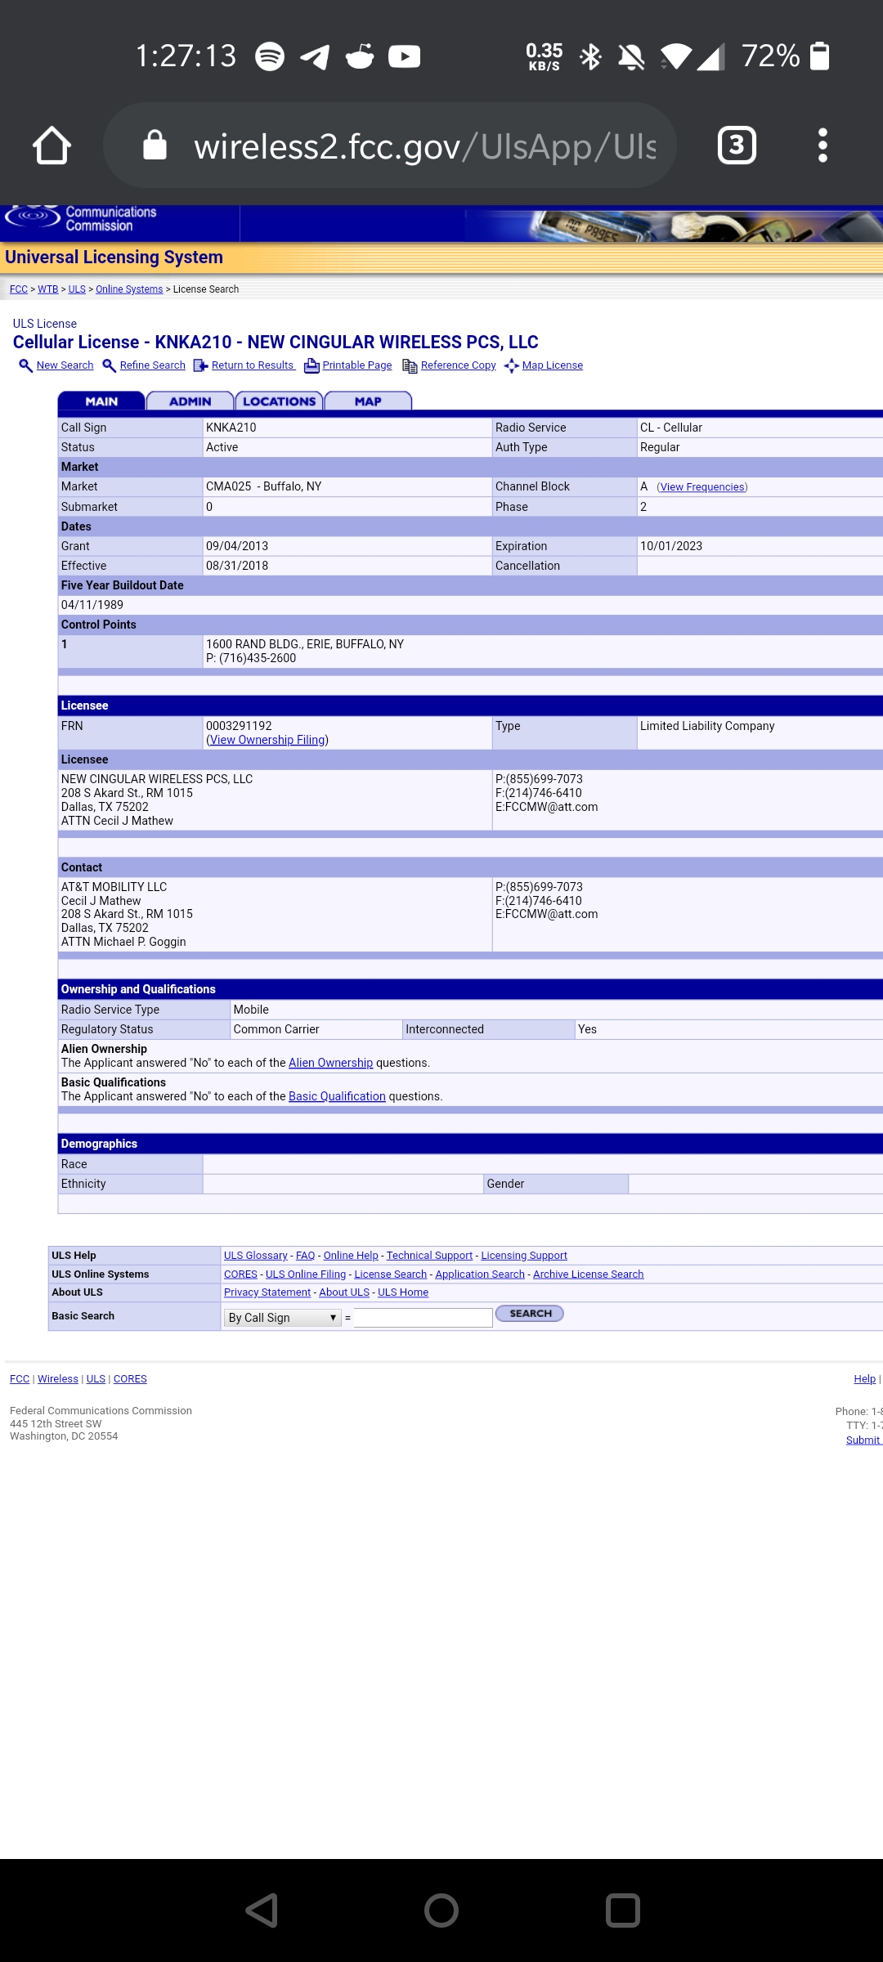Follow the Return to Results link
Screen dimensions: 883x1962
point(253,365)
